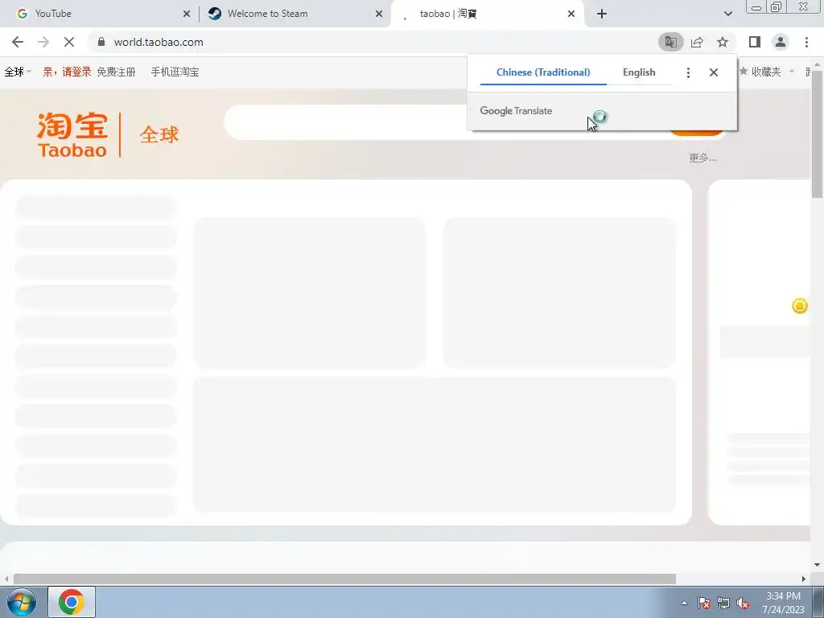This screenshot has height=618, width=824.
Task: Share this page via share icon
Action: click(x=697, y=42)
